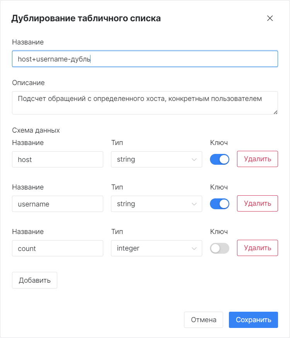Close the duplicate table list dialog
Viewport: 290px width, 338px height.
click(270, 18)
